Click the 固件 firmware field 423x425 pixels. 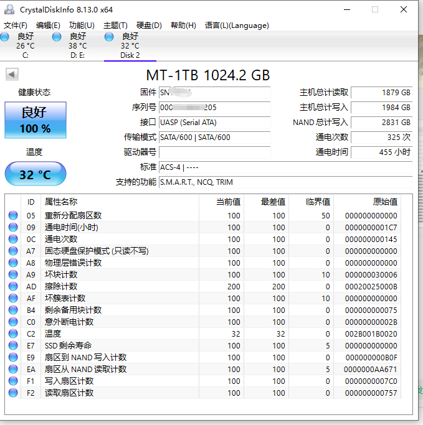coord(215,93)
